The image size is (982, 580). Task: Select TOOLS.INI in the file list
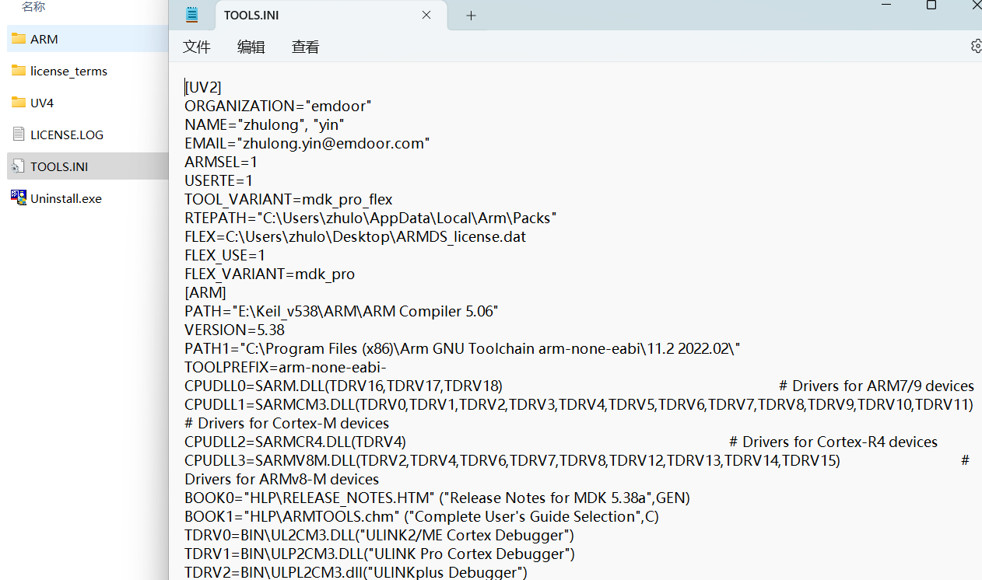coord(59,166)
